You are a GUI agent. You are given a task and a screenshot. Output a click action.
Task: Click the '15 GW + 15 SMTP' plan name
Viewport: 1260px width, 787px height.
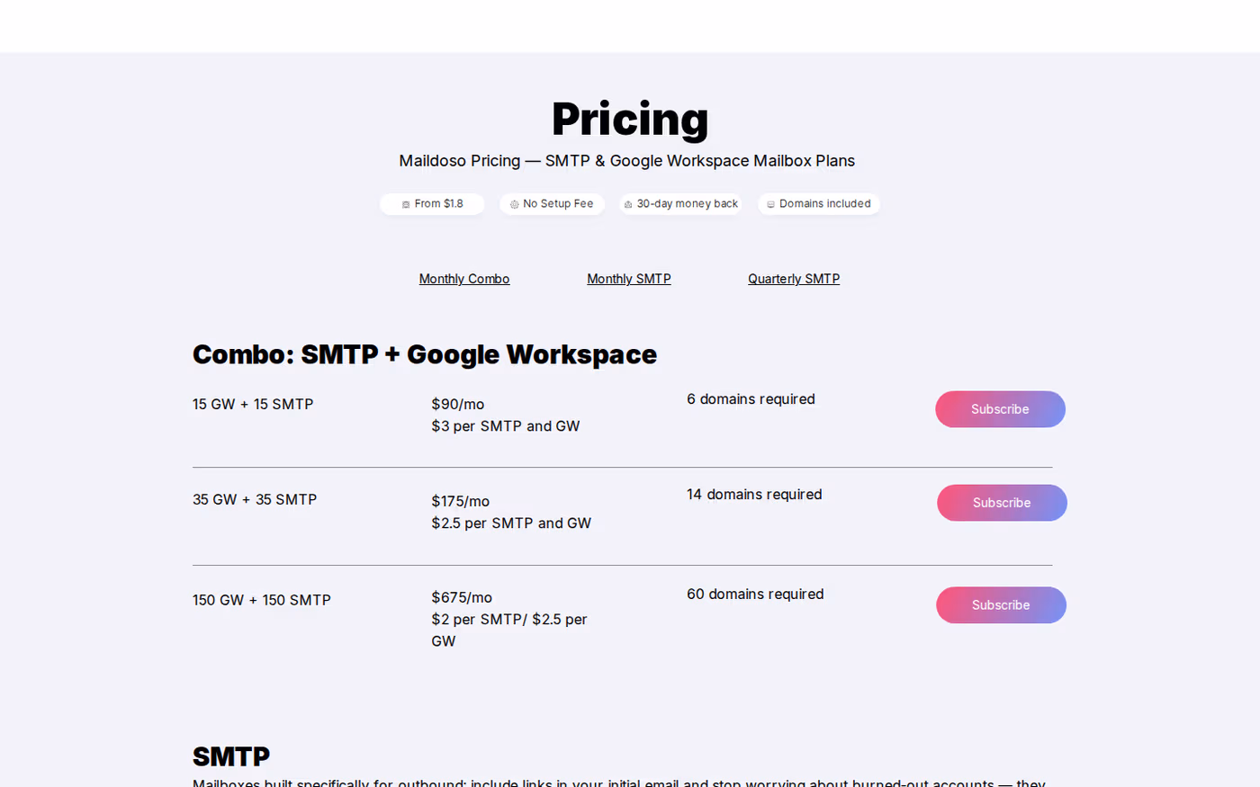point(253,405)
